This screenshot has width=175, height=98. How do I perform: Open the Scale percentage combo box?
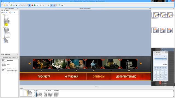(x=25, y=5)
